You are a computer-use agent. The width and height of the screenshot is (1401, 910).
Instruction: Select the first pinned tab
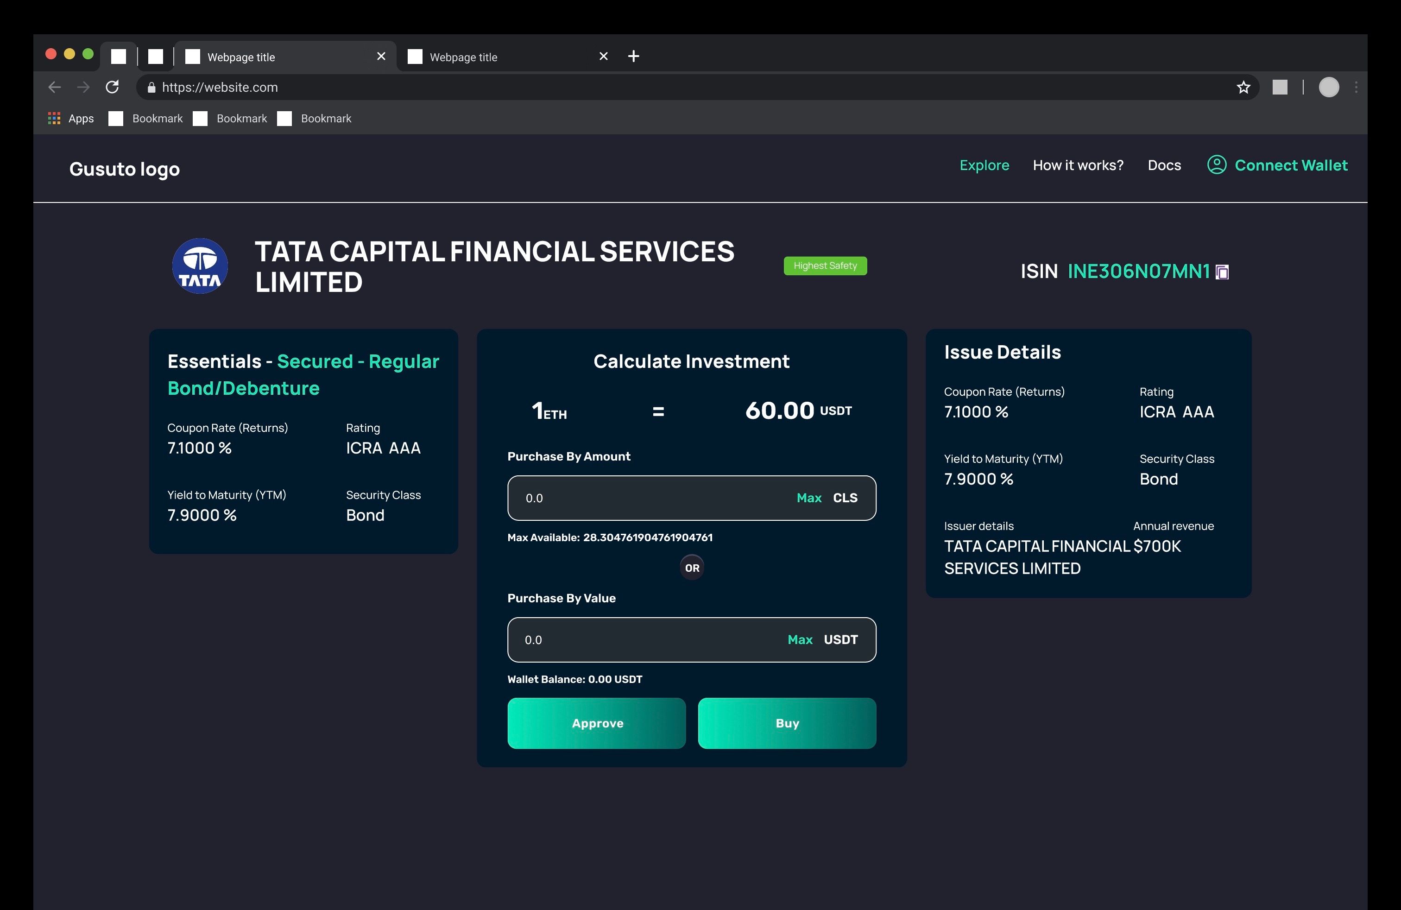click(x=118, y=56)
